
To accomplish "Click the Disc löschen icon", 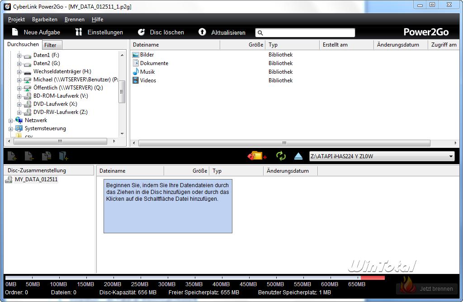I will (142, 32).
